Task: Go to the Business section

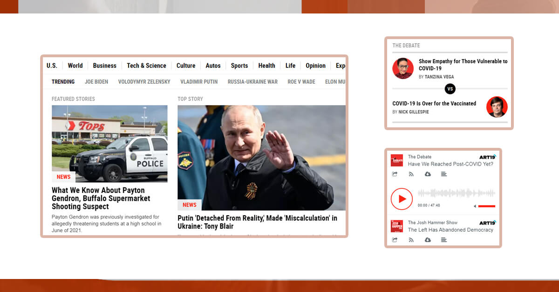Action: [x=105, y=66]
